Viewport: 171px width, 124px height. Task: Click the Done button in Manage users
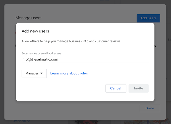click(x=150, y=108)
